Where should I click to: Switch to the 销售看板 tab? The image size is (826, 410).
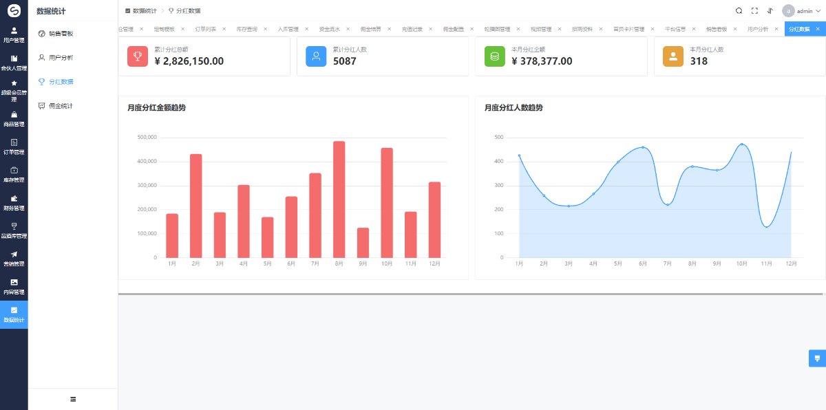(717, 29)
